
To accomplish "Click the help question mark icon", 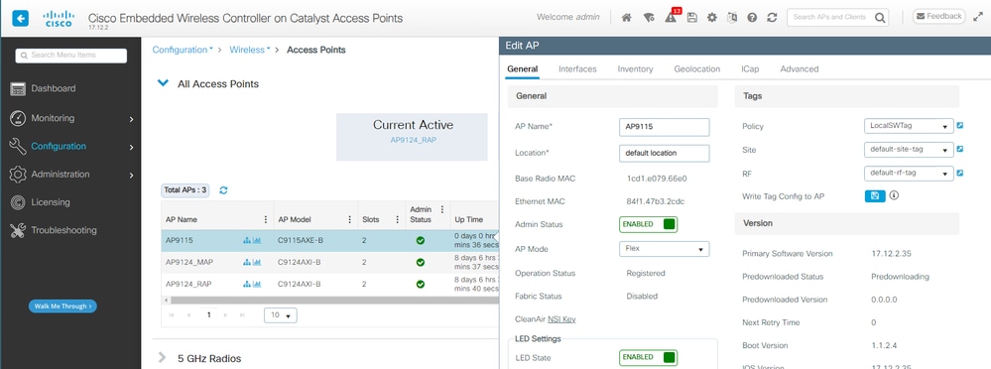I will [752, 18].
